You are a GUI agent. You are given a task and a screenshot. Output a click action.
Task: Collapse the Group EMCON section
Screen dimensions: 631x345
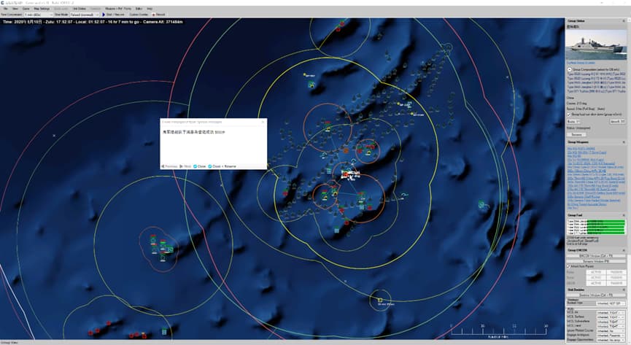[x=624, y=250]
